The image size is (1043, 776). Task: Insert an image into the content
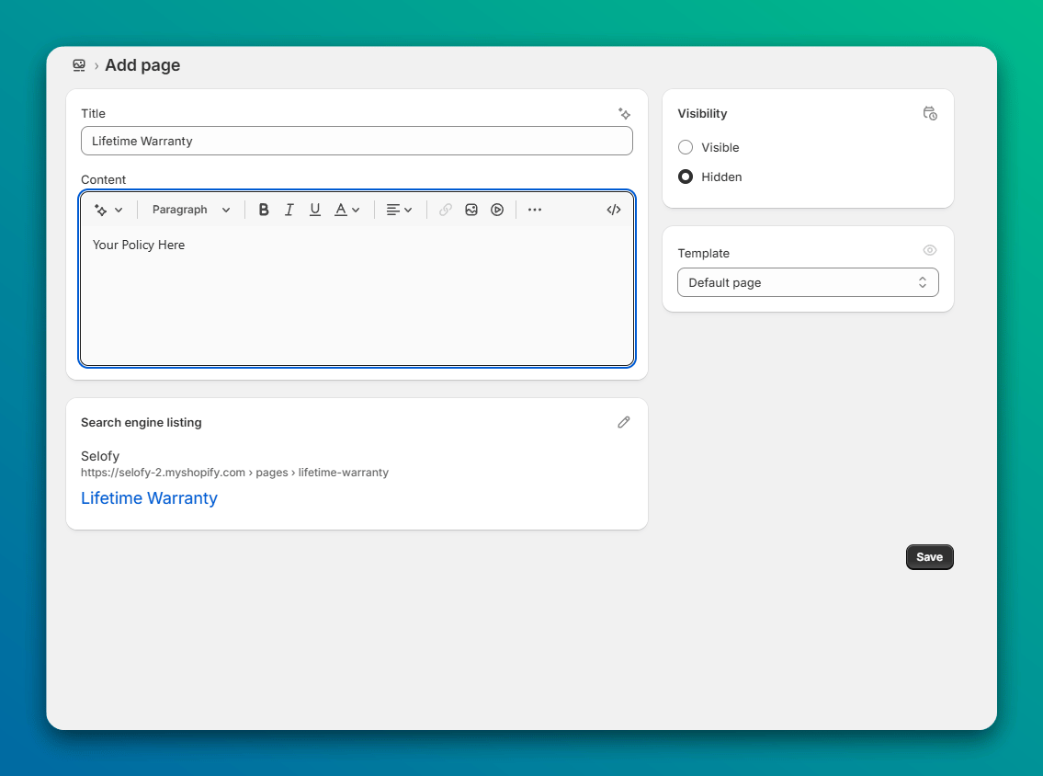point(471,210)
